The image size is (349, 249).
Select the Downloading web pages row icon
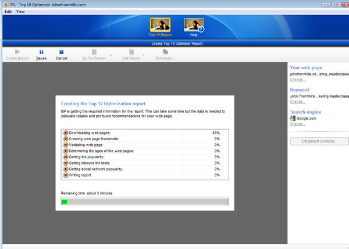point(65,133)
